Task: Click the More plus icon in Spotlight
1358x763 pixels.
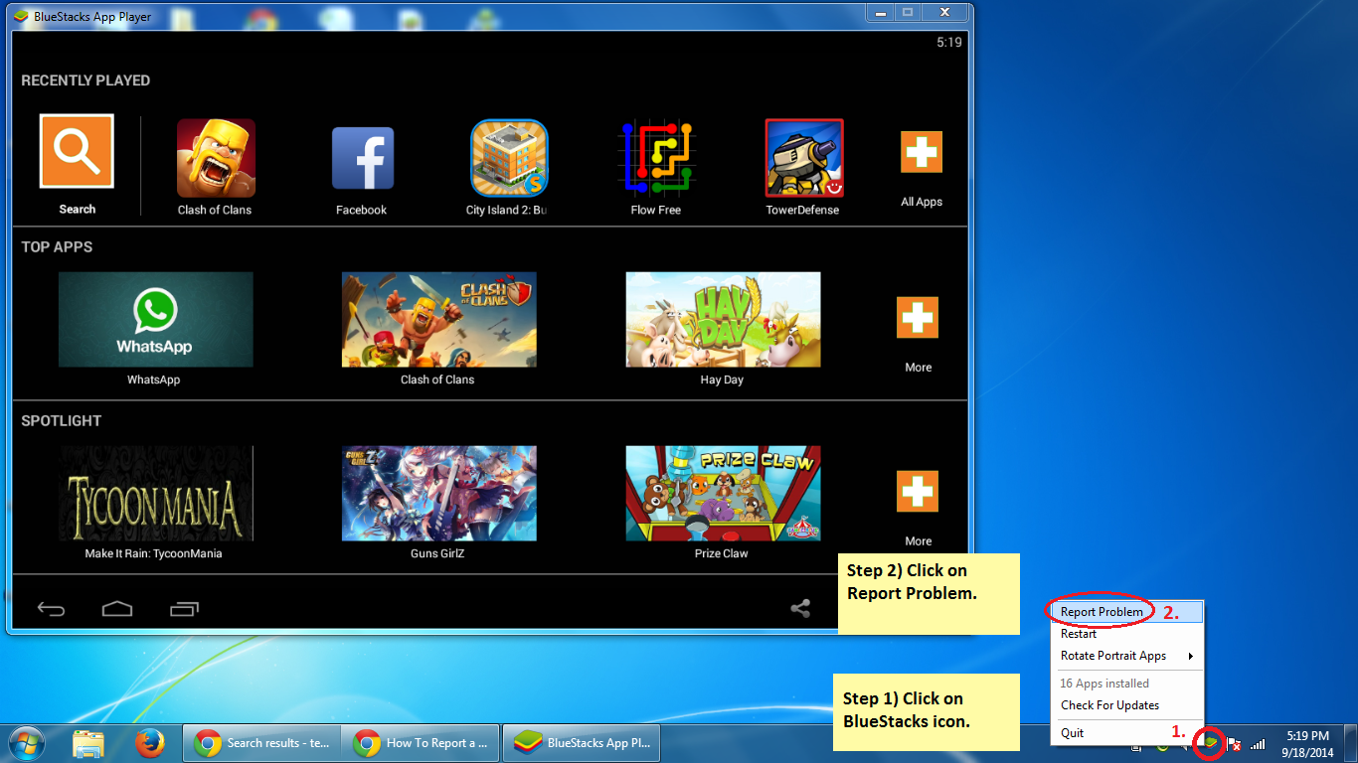Action: tap(918, 492)
